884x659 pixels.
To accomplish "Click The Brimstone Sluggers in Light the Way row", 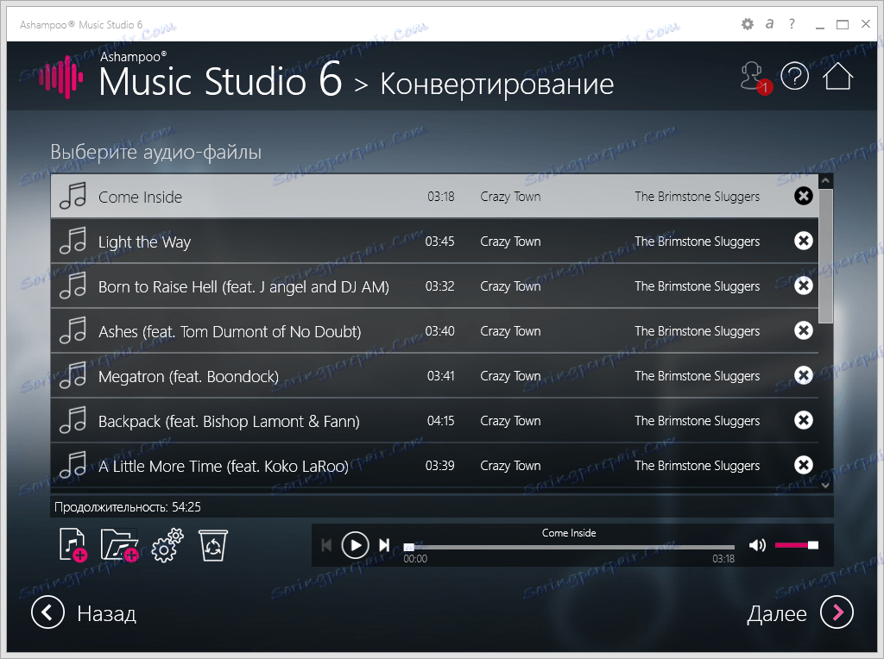I will coord(697,242).
